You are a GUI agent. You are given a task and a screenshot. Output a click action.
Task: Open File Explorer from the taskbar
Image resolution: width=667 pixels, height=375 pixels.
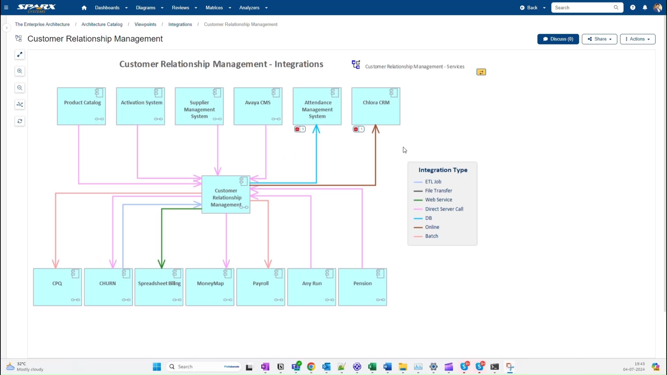tap(403, 367)
